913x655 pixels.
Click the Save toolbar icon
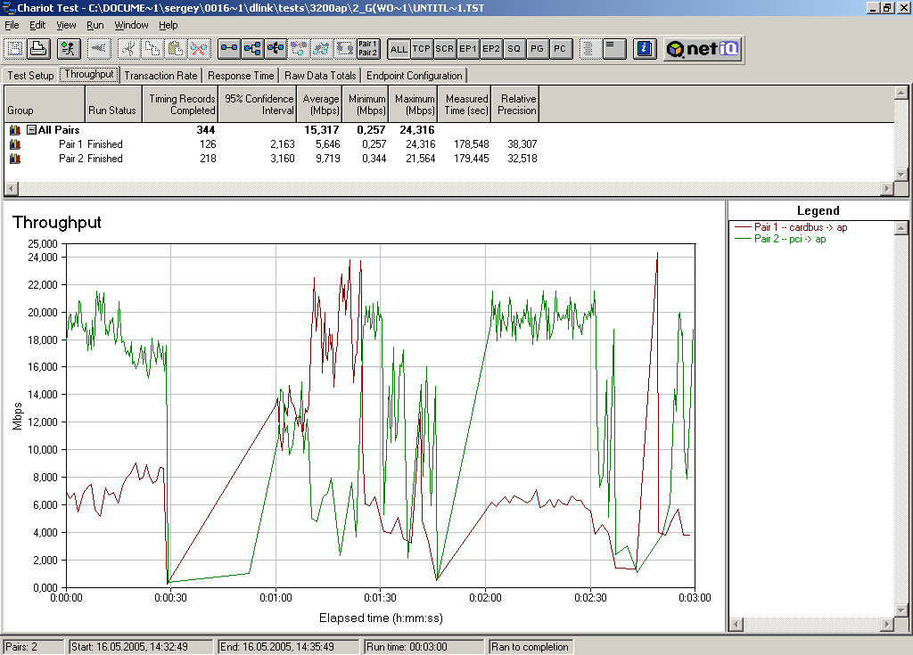click(x=15, y=49)
